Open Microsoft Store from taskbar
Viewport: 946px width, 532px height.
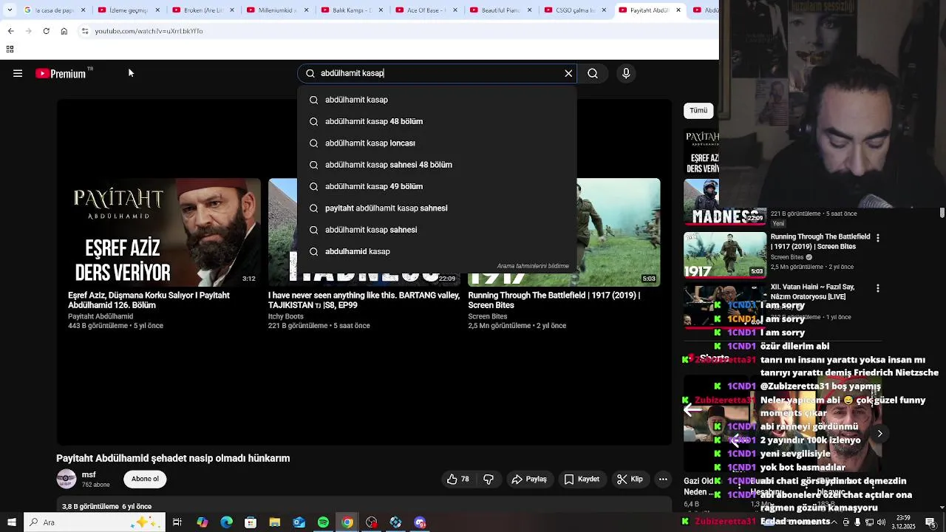251,522
